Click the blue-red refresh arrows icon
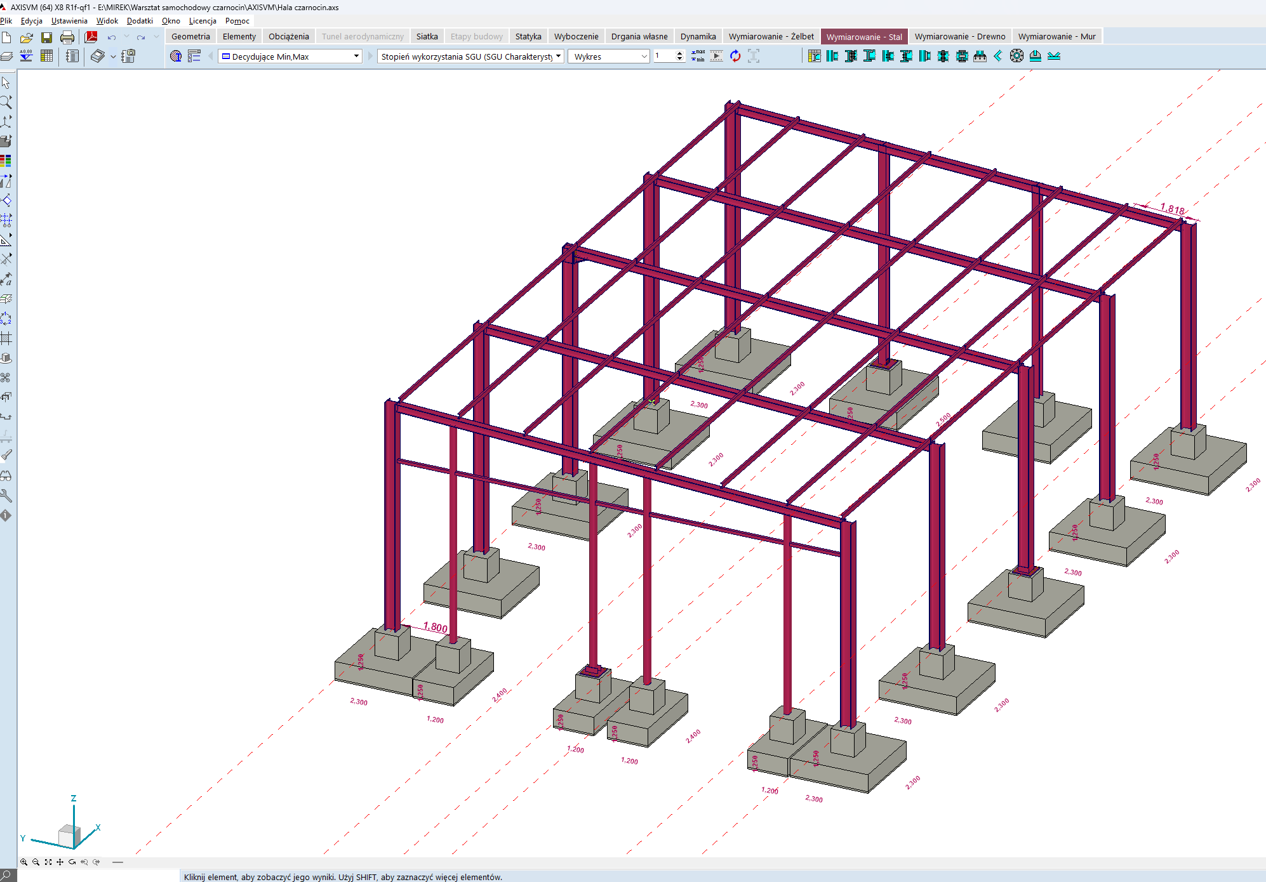 [735, 56]
